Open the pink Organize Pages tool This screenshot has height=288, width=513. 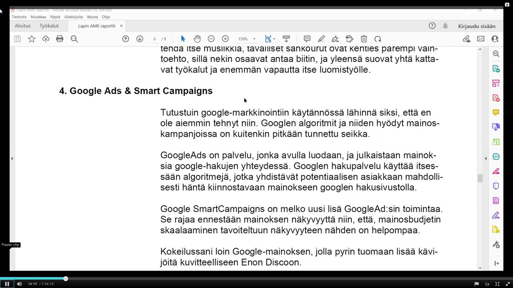(x=496, y=83)
